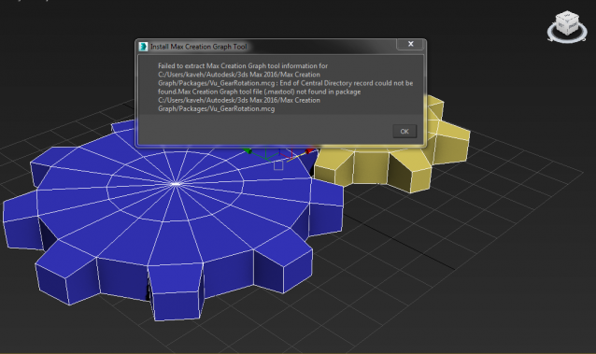Click the blue gear's center vertex
The image size is (596, 354).
pos(176,184)
